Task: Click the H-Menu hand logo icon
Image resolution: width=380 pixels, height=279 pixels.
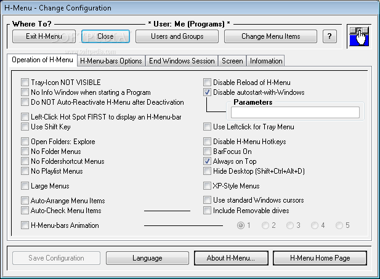Action: (359, 36)
